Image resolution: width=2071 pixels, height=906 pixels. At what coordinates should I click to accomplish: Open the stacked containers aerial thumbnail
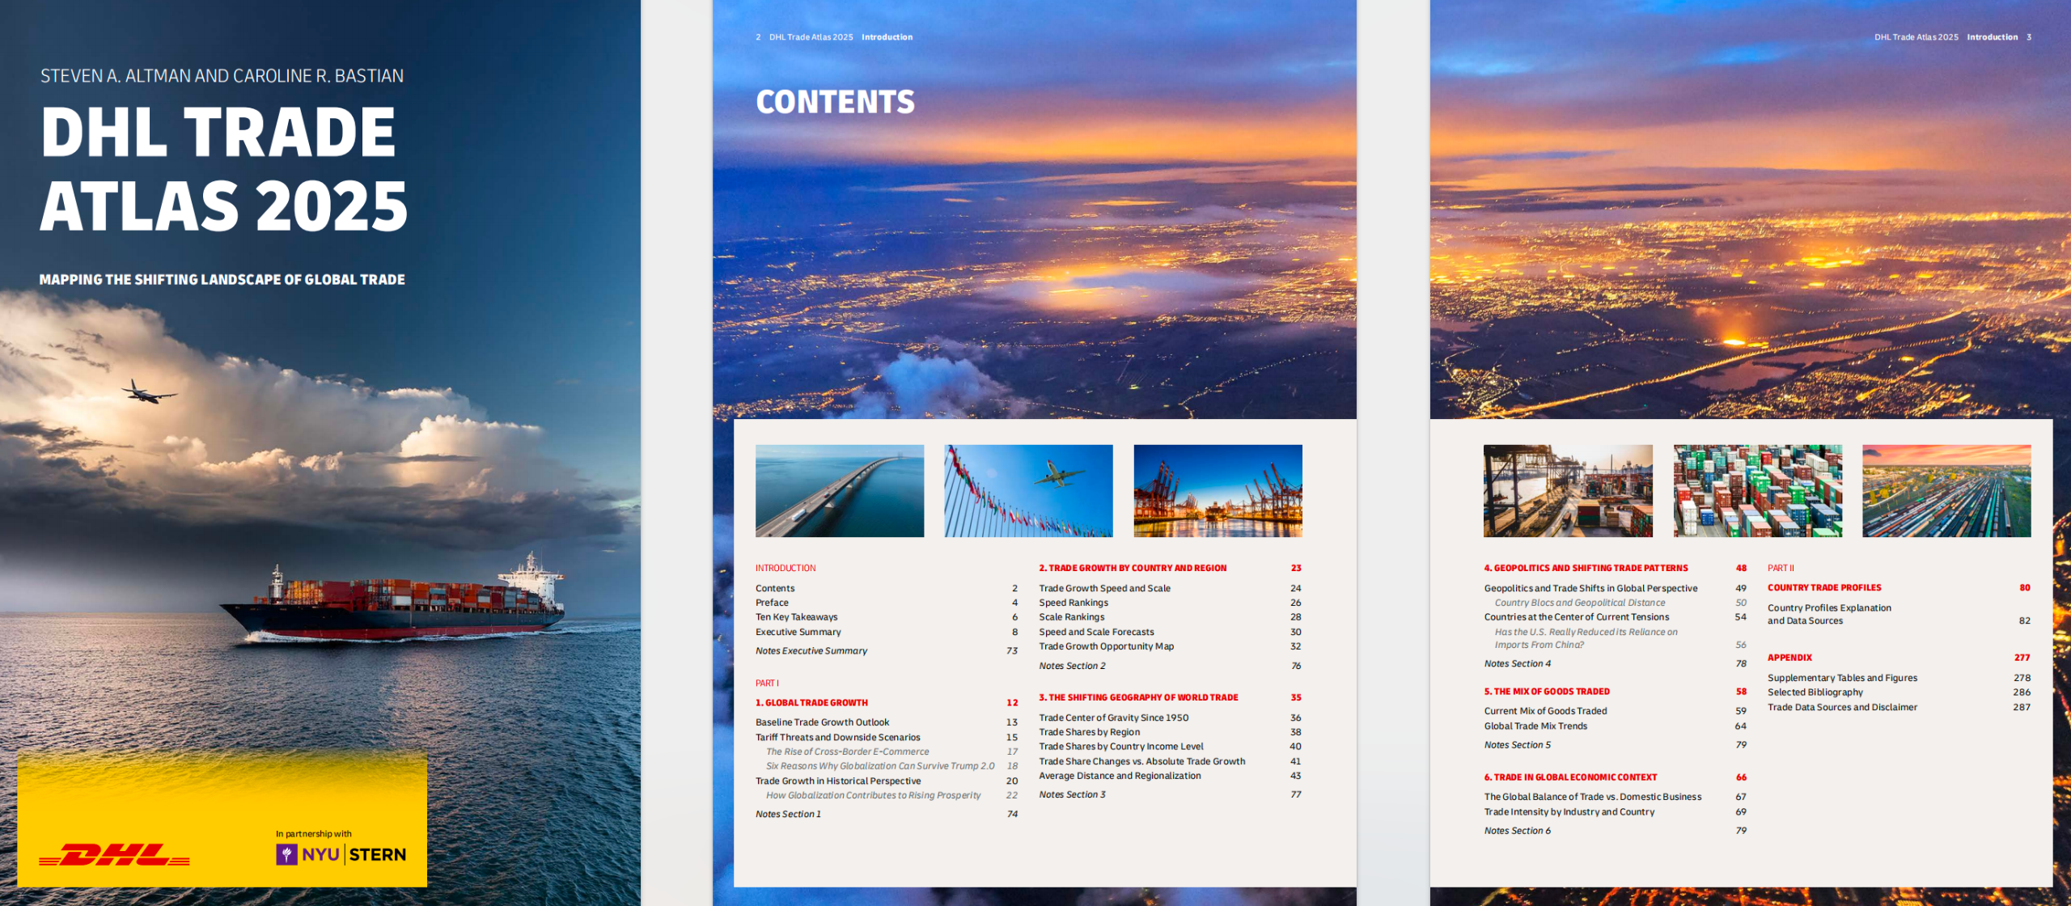(x=1757, y=491)
